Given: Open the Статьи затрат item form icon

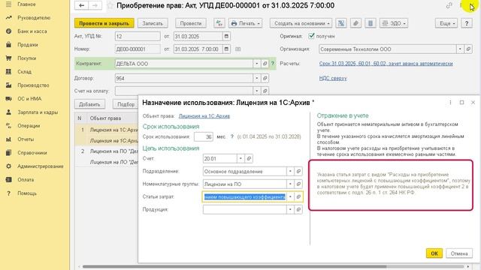Looking at the screenshot, I should (x=298, y=196).
